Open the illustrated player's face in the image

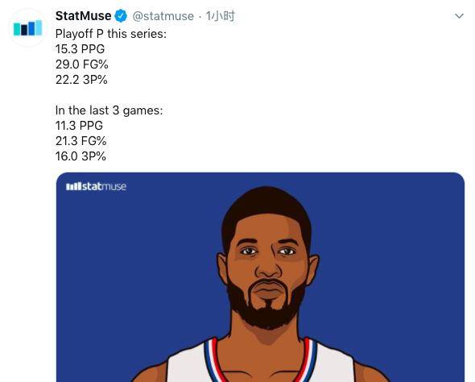pos(268,261)
